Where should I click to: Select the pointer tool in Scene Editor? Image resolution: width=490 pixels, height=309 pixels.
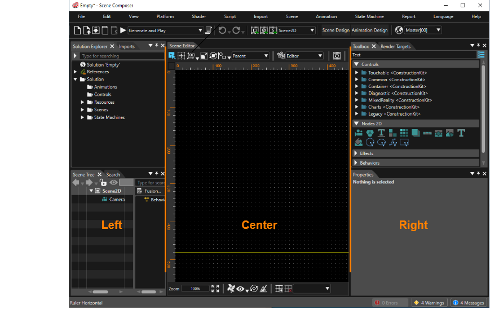tap(172, 56)
